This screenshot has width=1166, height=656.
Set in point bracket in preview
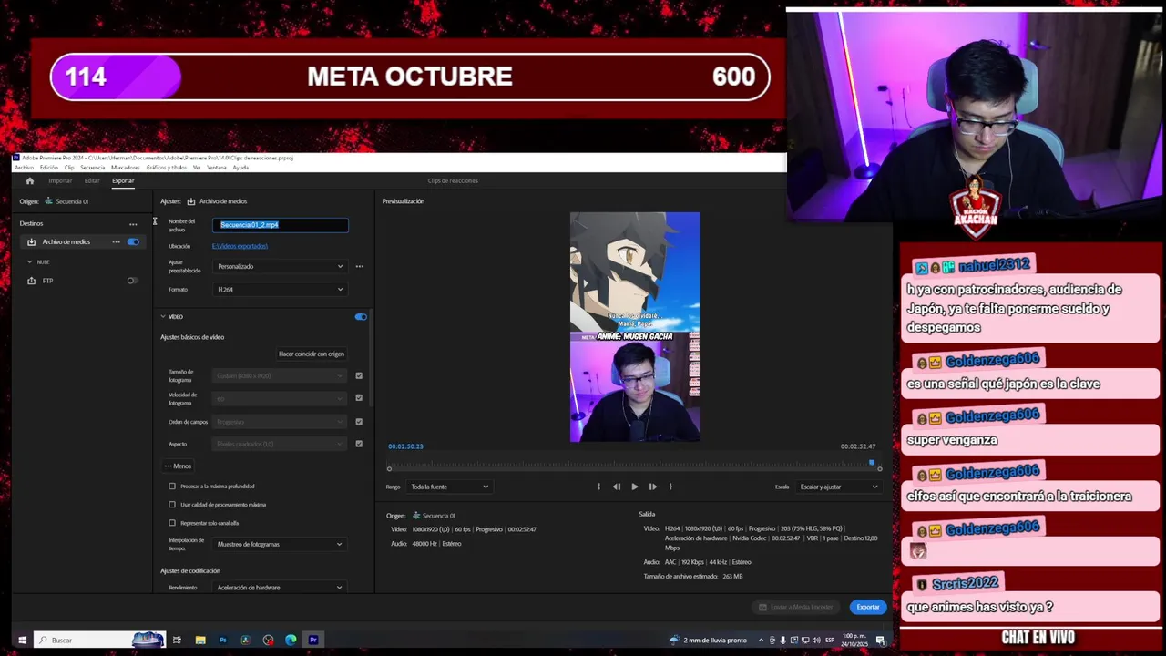coord(598,487)
